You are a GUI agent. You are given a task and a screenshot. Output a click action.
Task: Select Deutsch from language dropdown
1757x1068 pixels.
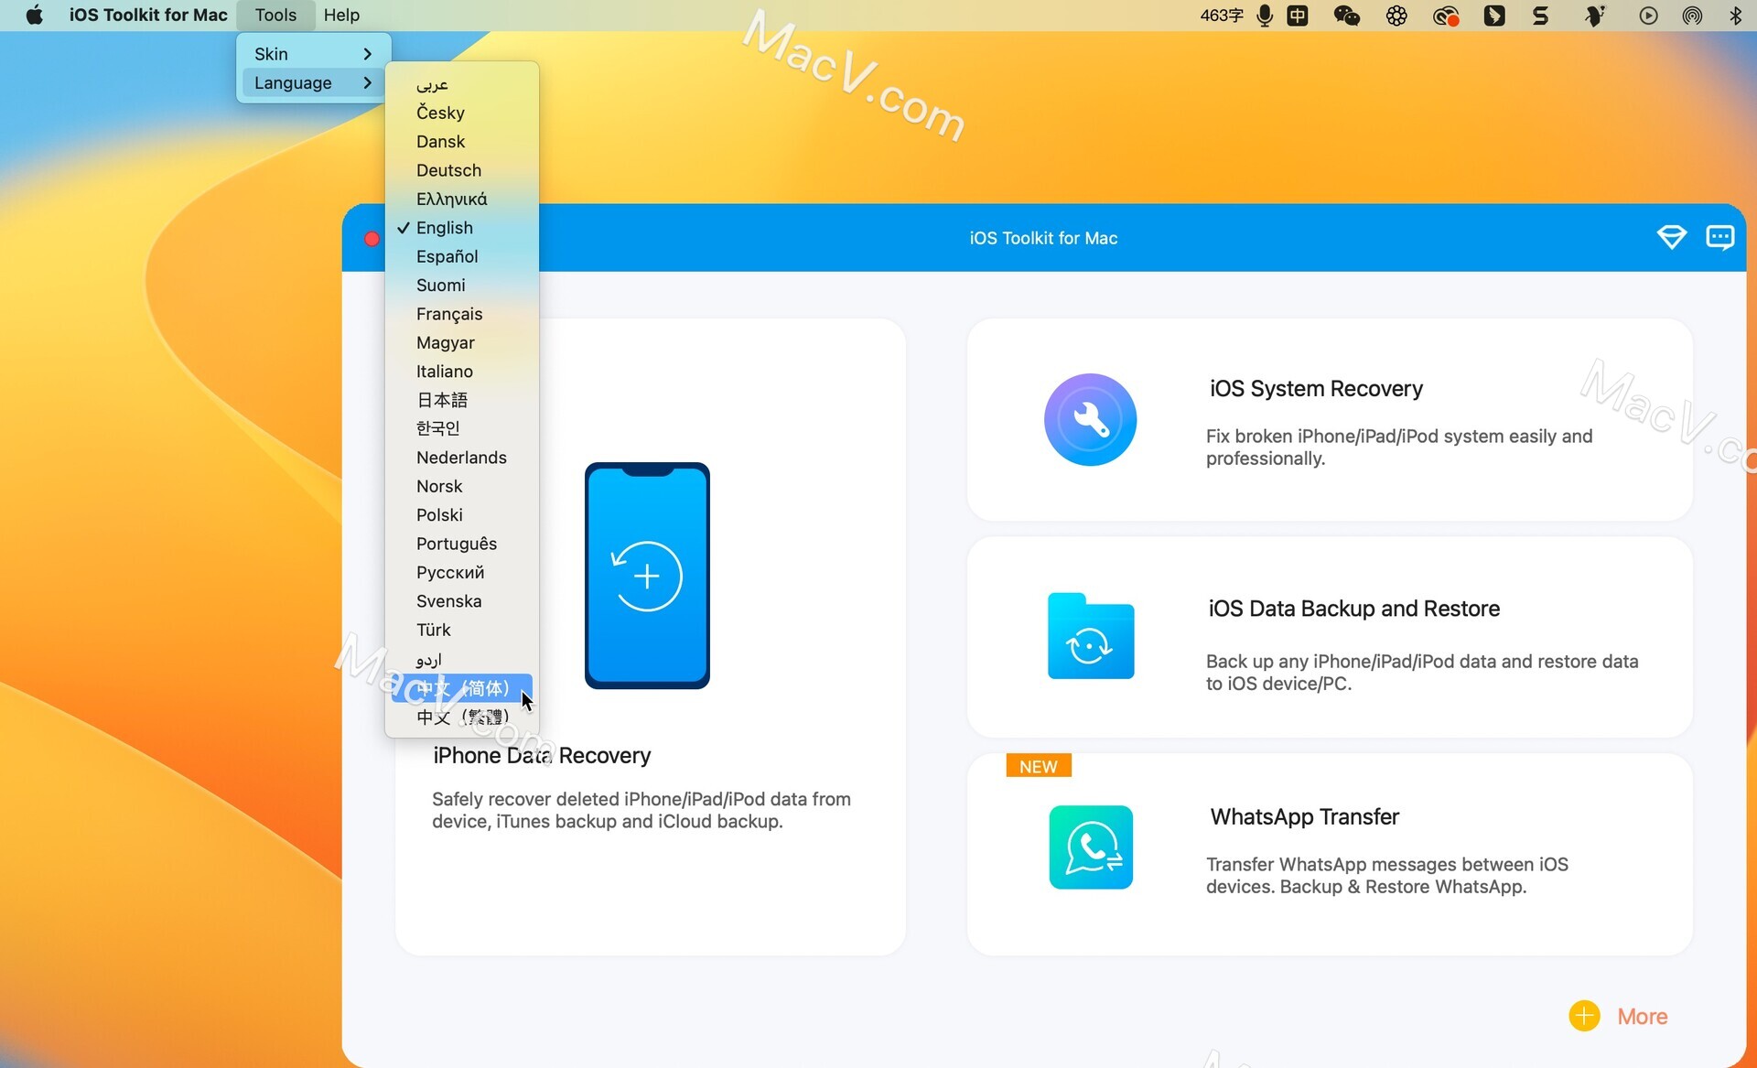[x=448, y=169]
